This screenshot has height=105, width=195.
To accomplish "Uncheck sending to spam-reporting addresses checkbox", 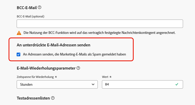I will [18, 54].
